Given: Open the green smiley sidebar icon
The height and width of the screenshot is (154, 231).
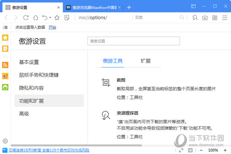Looking at the screenshot, I should (x=5, y=87).
